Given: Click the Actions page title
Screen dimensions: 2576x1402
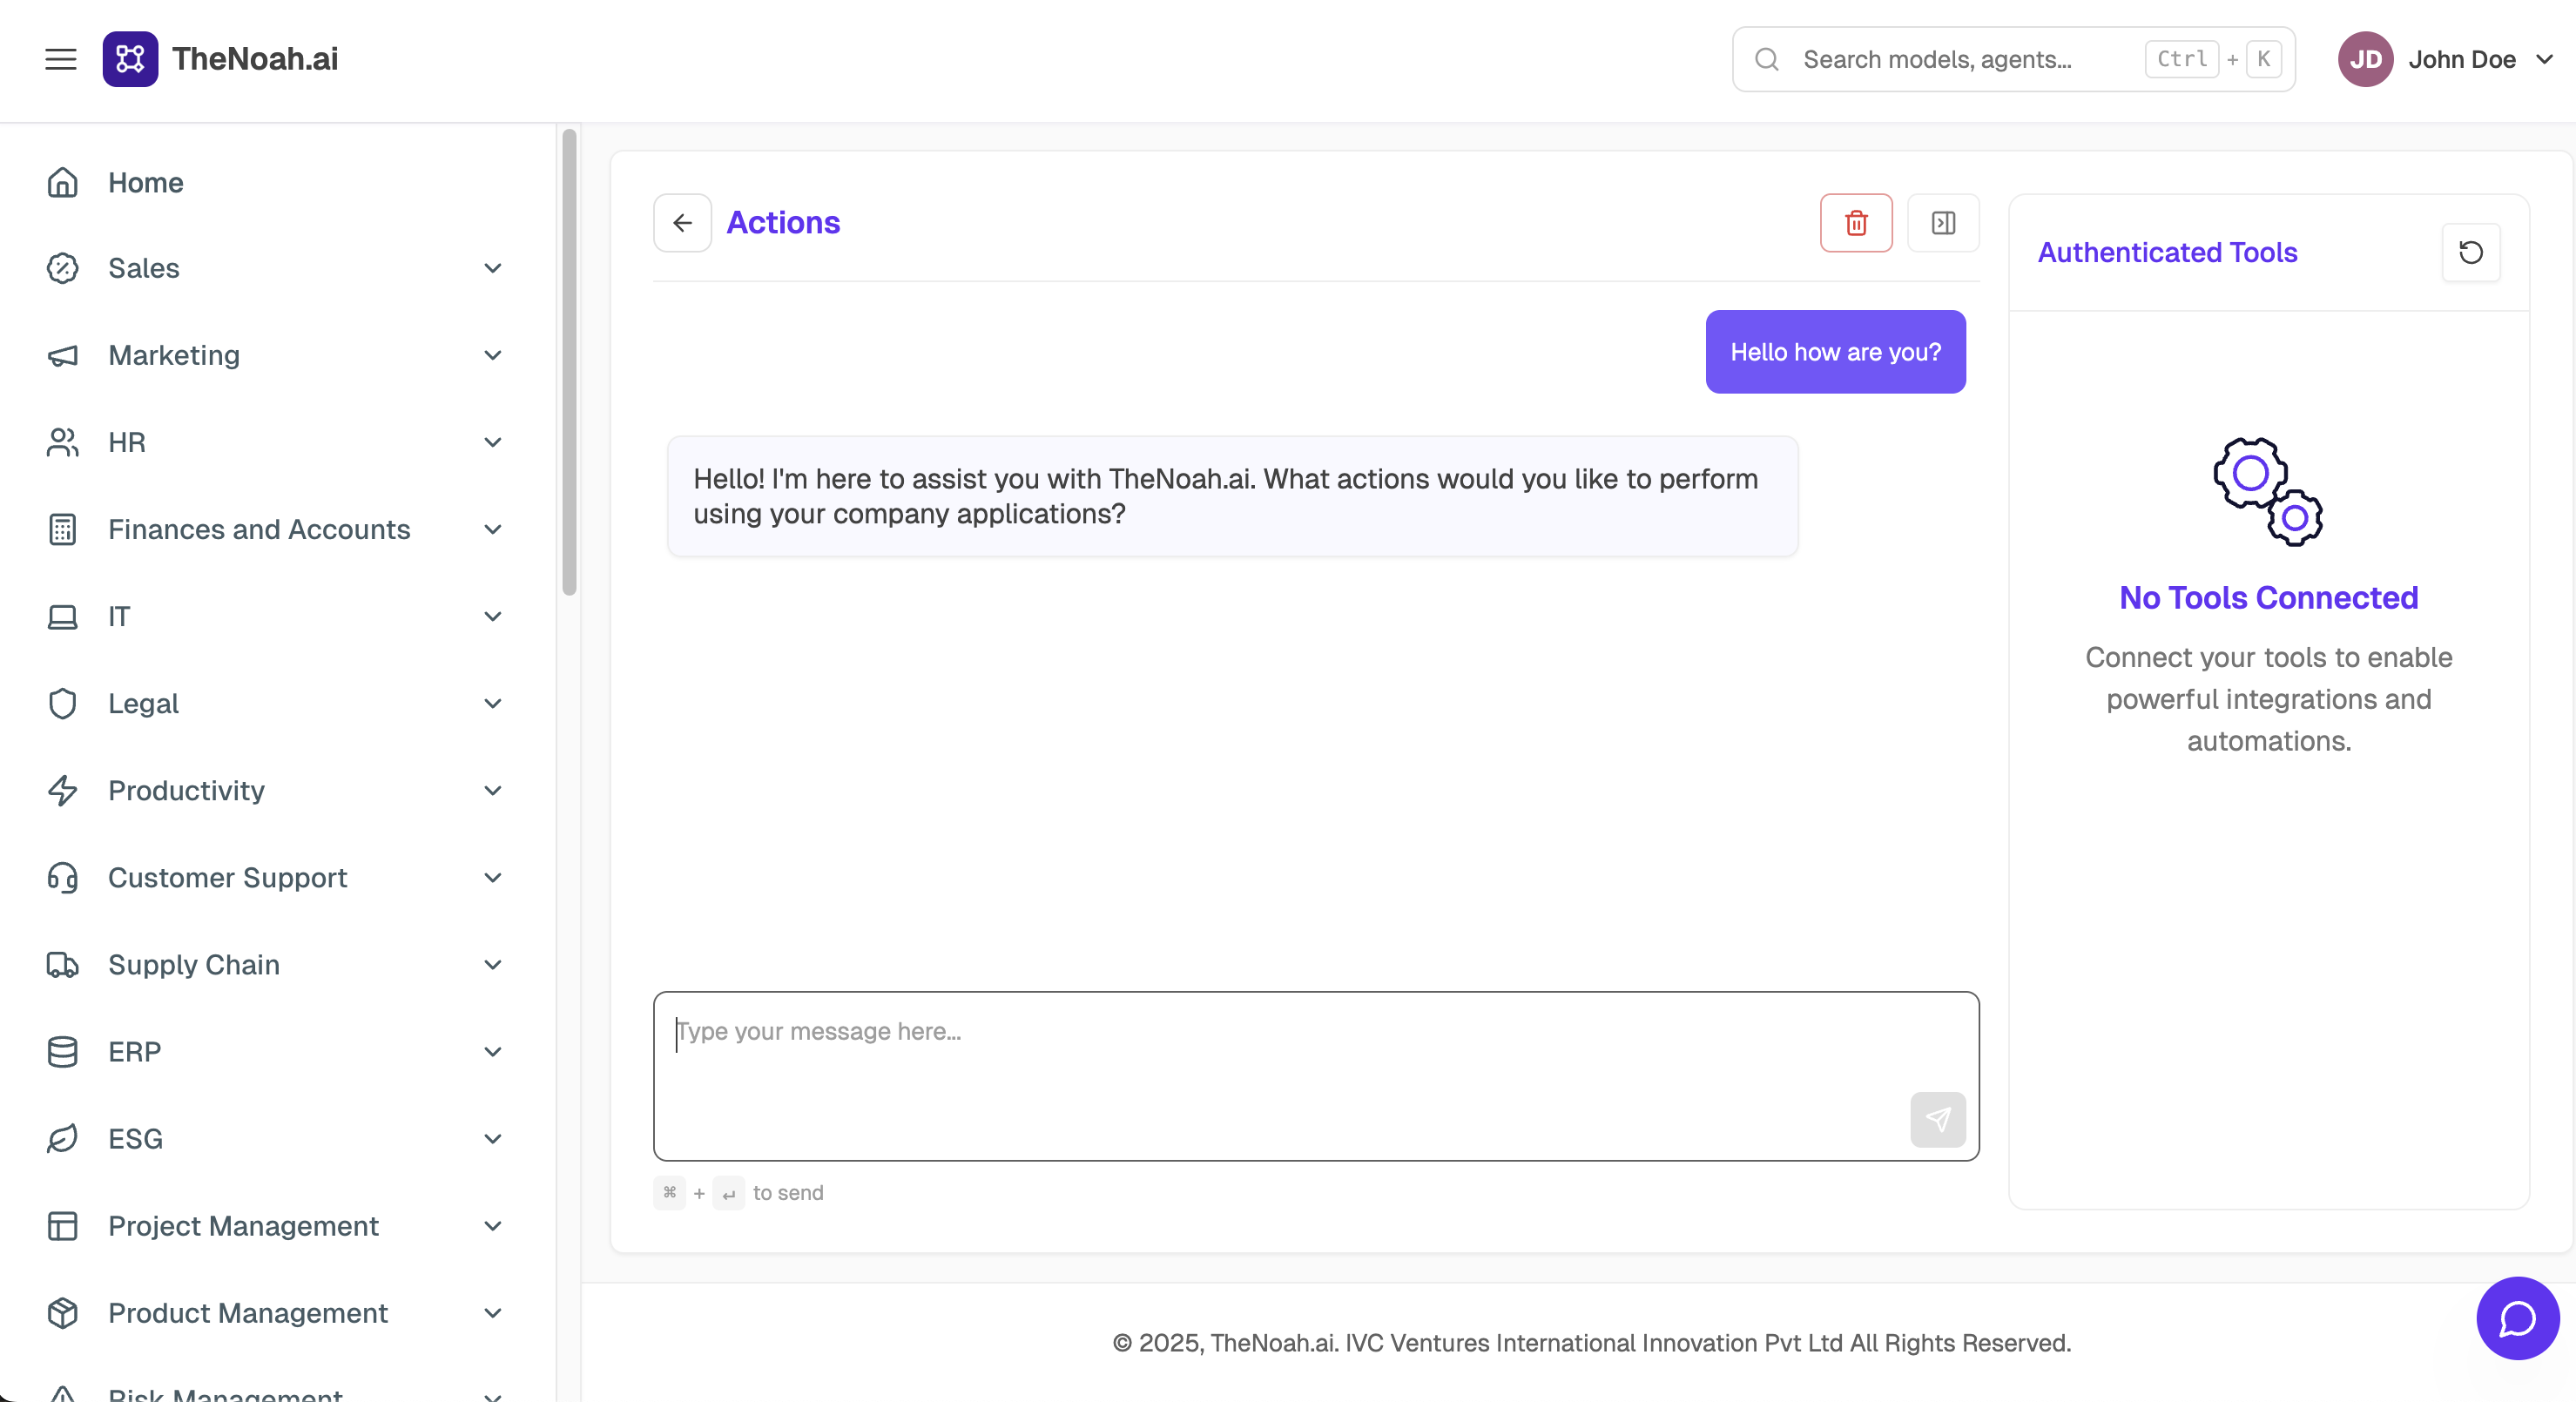Looking at the screenshot, I should pyautogui.click(x=783, y=222).
